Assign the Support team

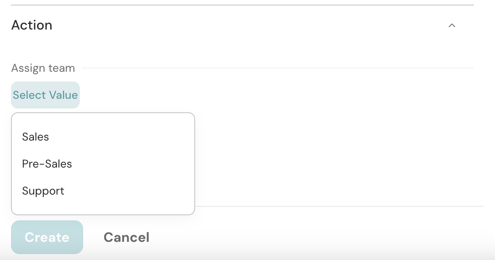43,191
